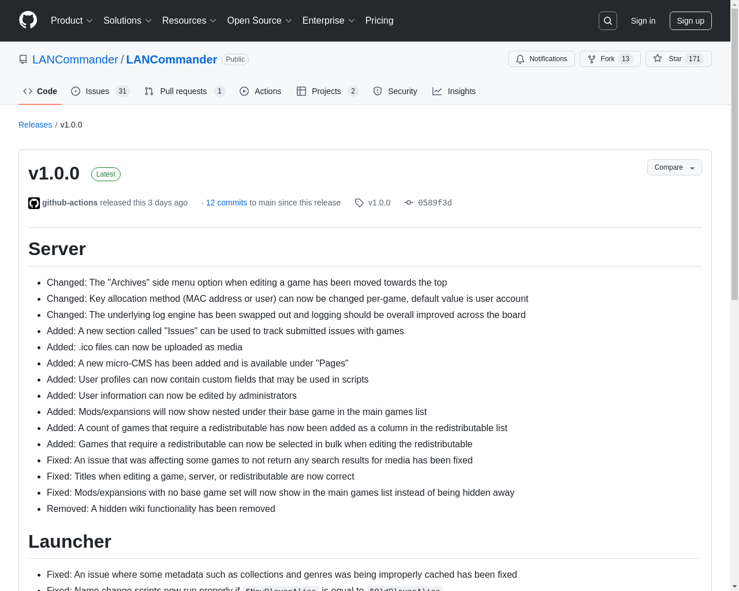Expand the Resources menu
This screenshot has height=591, width=739.
click(189, 21)
